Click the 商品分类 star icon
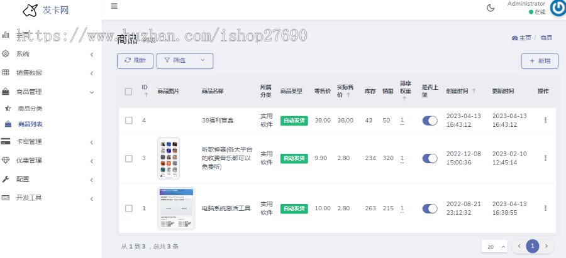Viewport: 566px width, 258px height. coord(8,109)
